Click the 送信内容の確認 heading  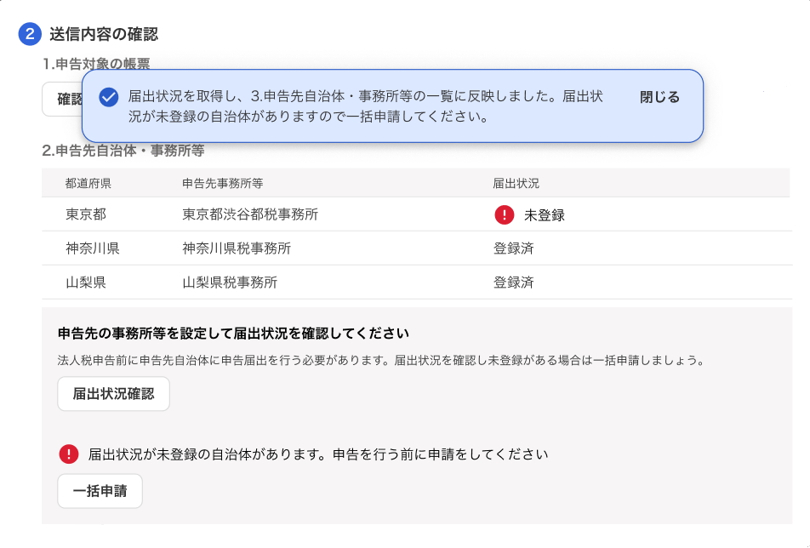click(x=104, y=34)
